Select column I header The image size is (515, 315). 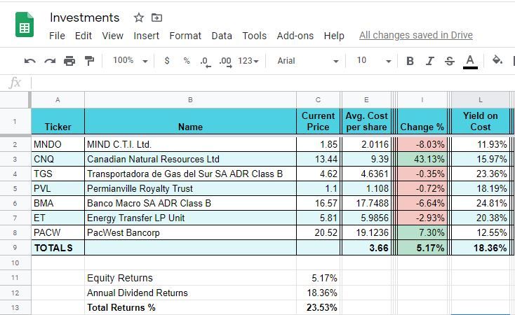422,100
